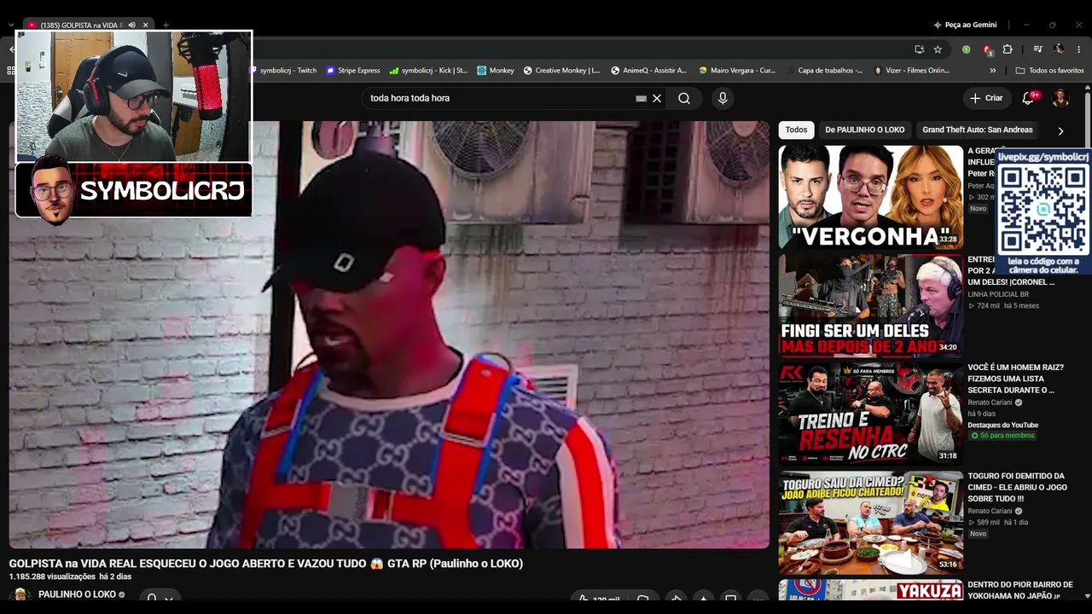
Task: Click the SYMBOLICRJ streamer banner
Action: point(134,190)
